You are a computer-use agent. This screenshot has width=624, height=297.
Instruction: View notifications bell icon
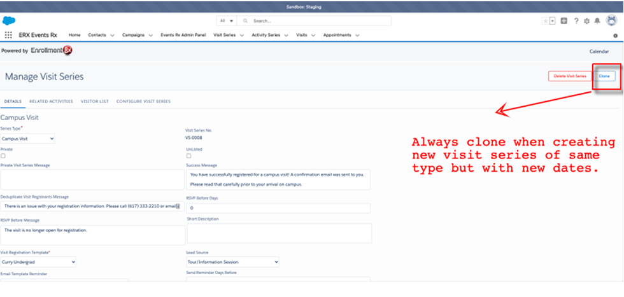point(597,21)
